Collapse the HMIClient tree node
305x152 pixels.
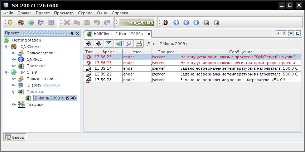coord(6,72)
